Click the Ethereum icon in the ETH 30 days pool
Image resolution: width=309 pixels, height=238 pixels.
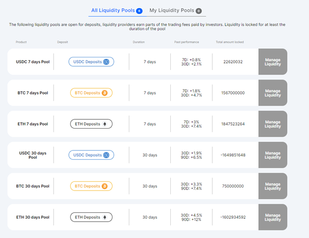pyautogui.click(x=104, y=217)
